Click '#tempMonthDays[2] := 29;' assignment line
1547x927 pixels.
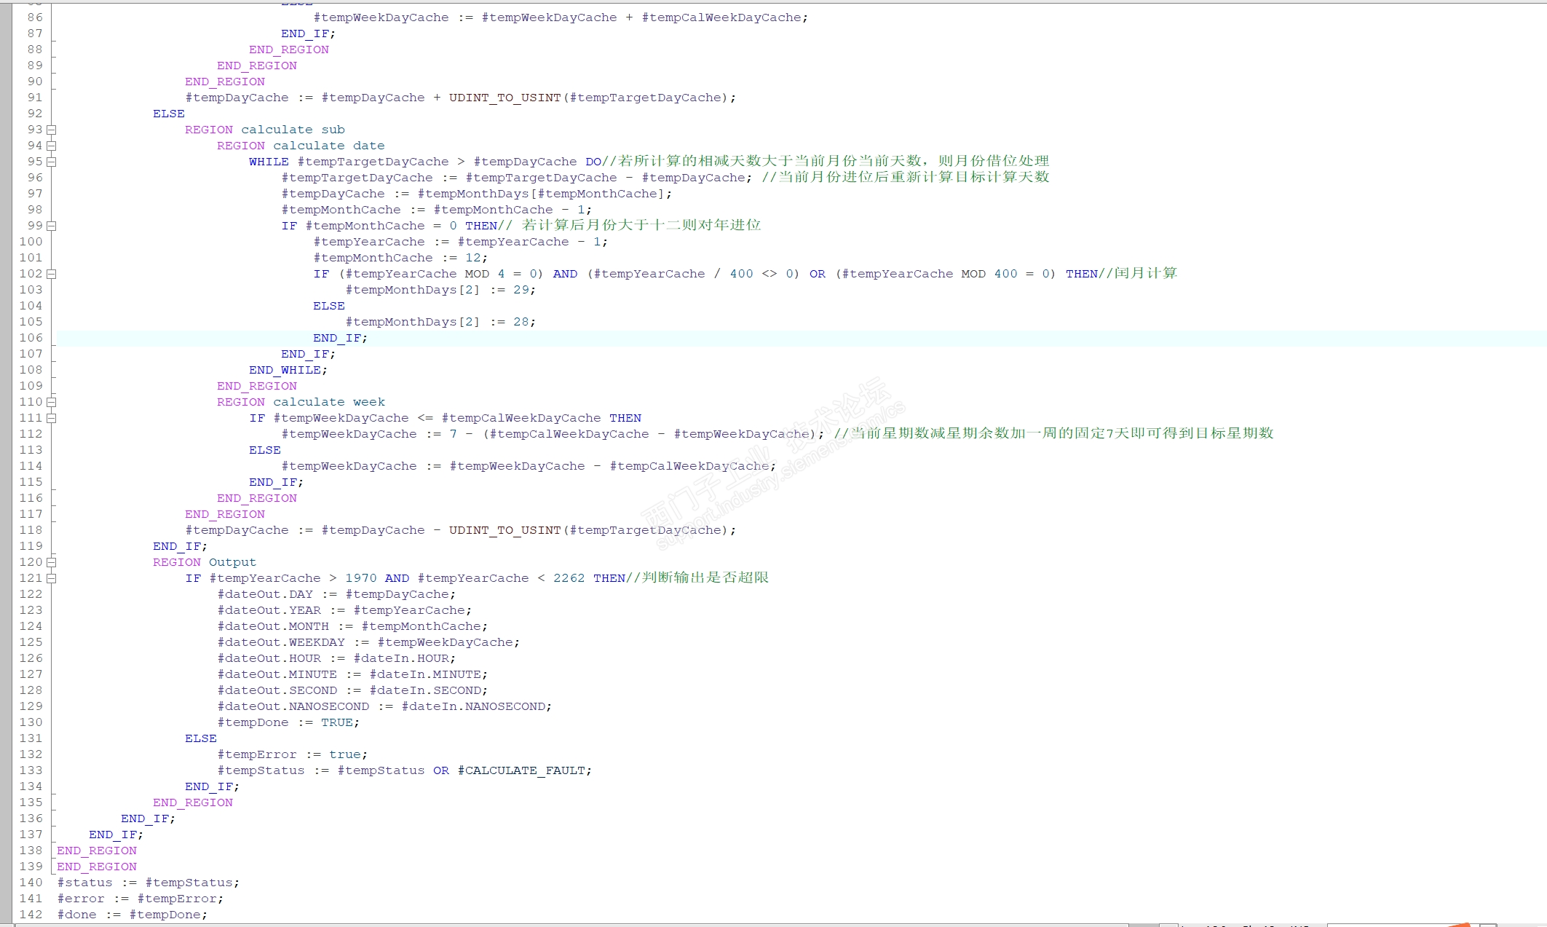tap(440, 290)
